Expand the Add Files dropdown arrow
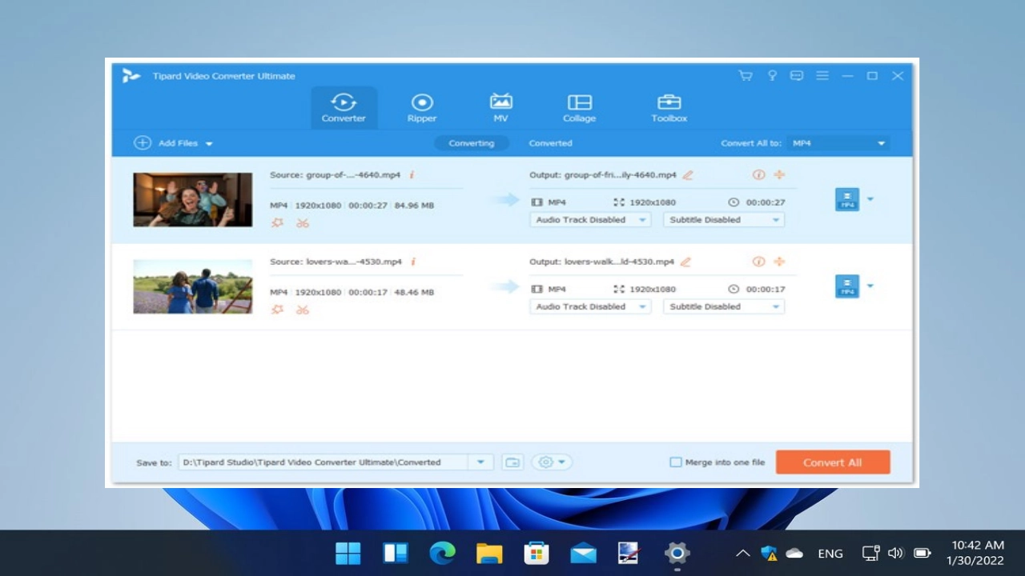 [x=209, y=144]
